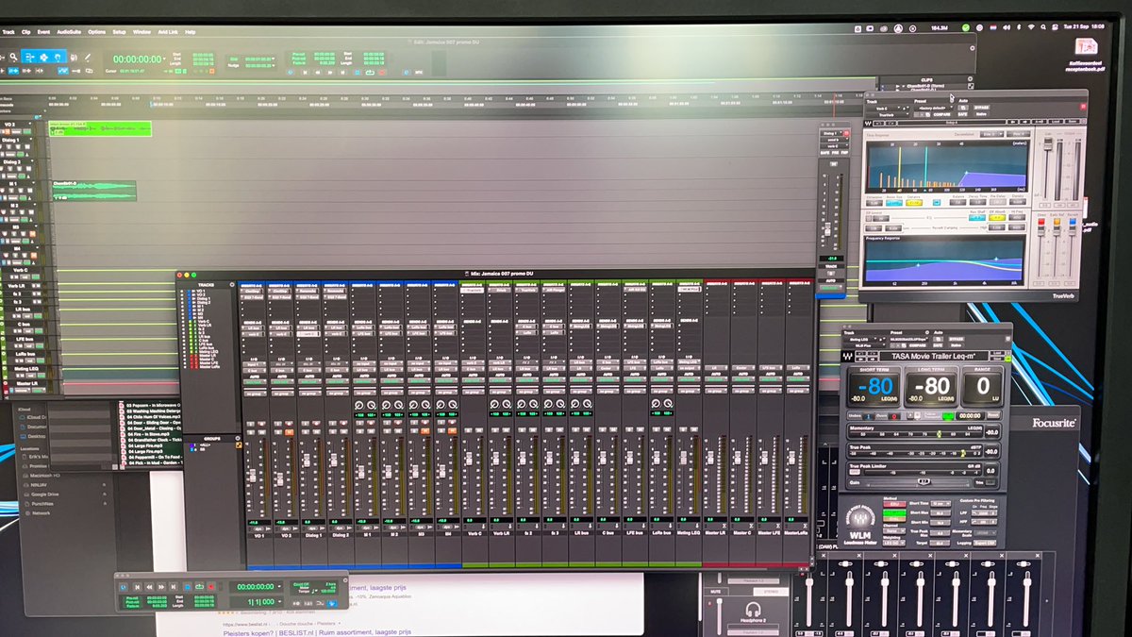Toggle Solo on VO 2 mixer channel

278,432
